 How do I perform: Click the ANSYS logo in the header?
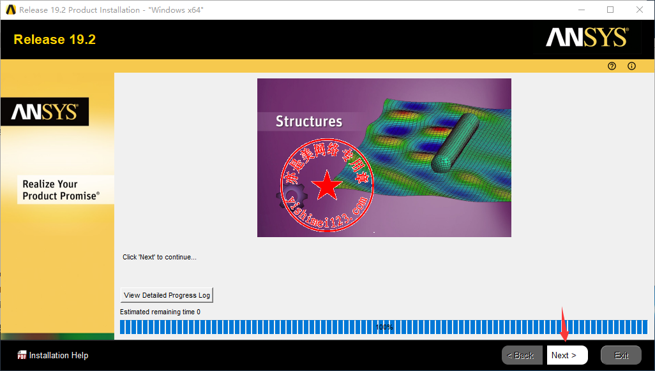click(587, 38)
